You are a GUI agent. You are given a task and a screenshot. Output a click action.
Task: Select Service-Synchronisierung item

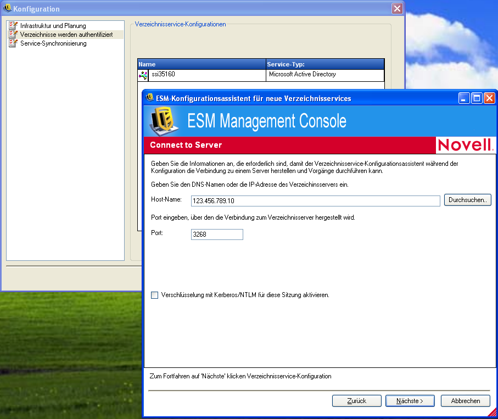53,43
